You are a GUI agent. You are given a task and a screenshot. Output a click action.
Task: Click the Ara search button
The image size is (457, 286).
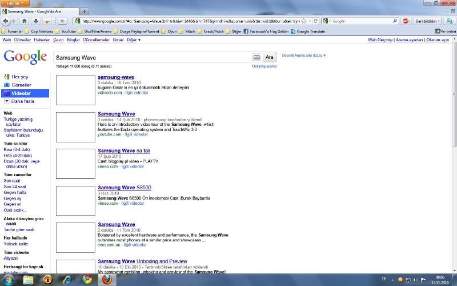point(269,57)
